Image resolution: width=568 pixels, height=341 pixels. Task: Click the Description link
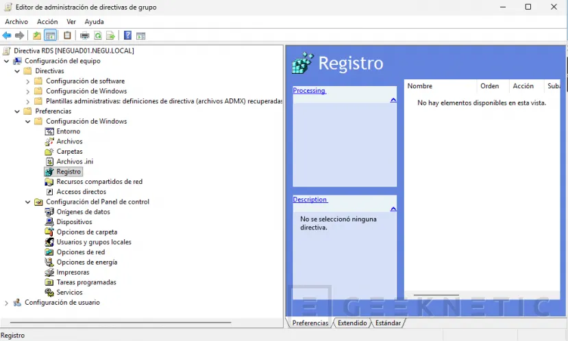click(310, 200)
